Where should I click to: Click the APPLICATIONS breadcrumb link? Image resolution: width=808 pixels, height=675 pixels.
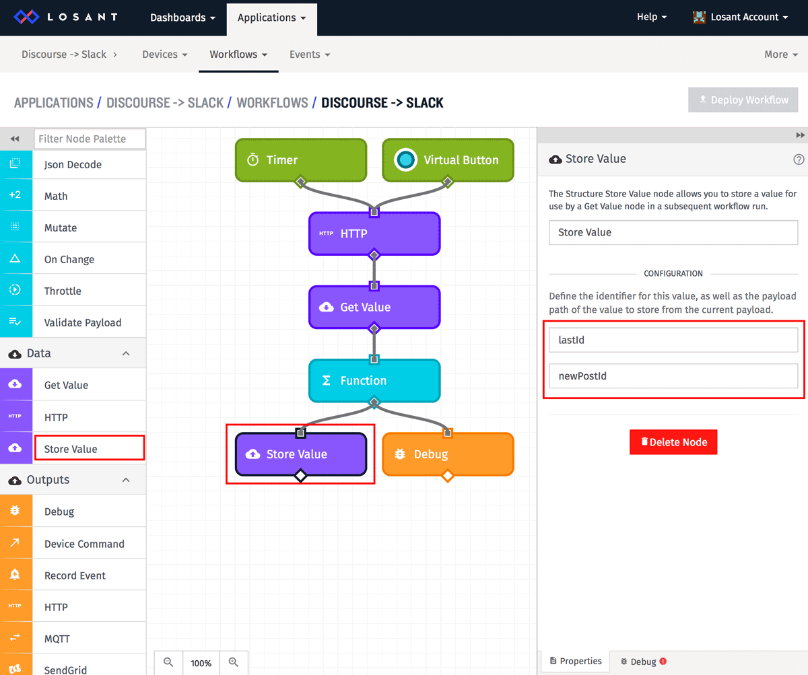click(x=54, y=103)
